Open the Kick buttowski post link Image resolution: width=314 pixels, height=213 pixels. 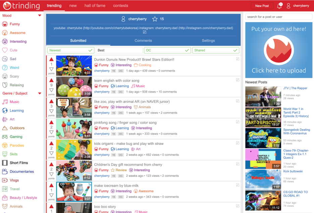point(293,171)
